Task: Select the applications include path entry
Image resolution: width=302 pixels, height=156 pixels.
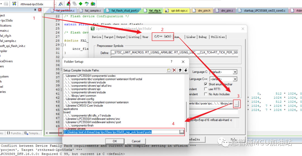Action: (x=71, y=109)
